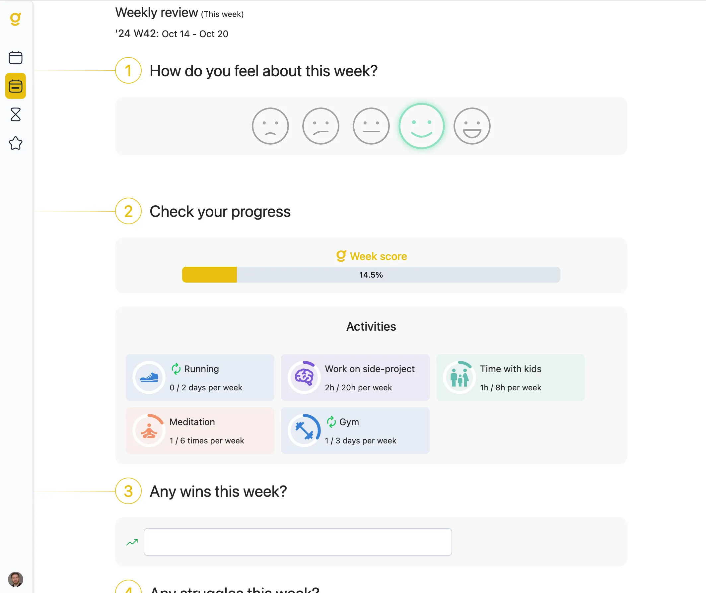Click the weekly review tab indicator
The width and height of the screenshot is (706, 593).
(x=16, y=86)
